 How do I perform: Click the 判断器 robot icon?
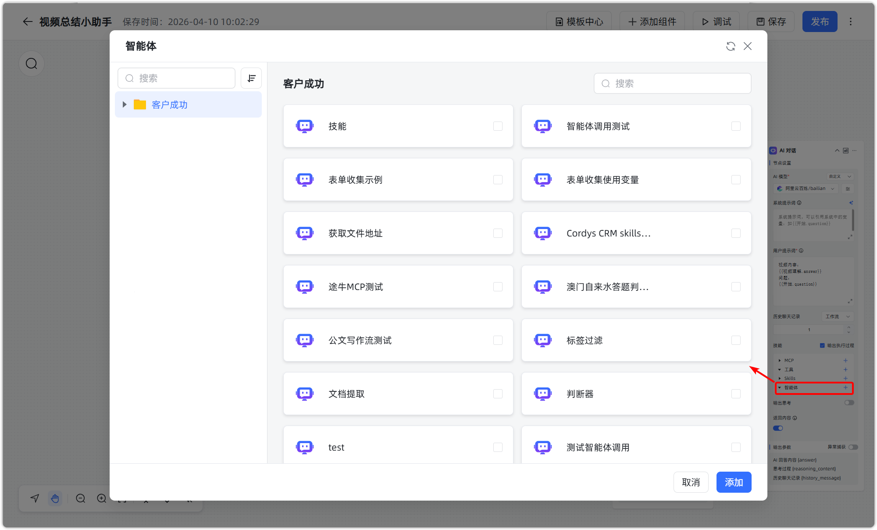543,394
